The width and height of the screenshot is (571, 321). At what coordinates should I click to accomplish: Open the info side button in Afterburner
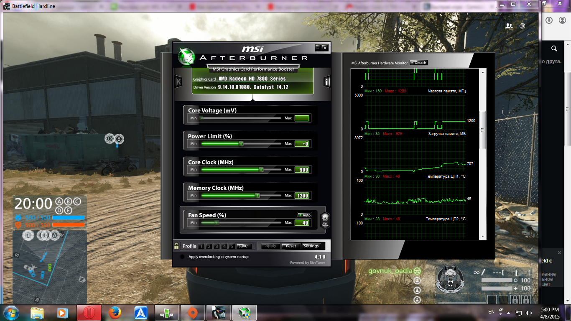click(x=327, y=82)
